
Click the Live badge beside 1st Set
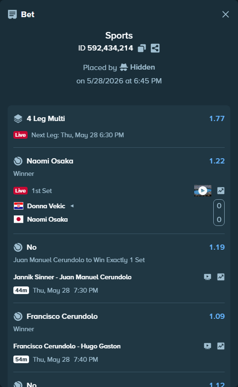[x=20, y=191]
